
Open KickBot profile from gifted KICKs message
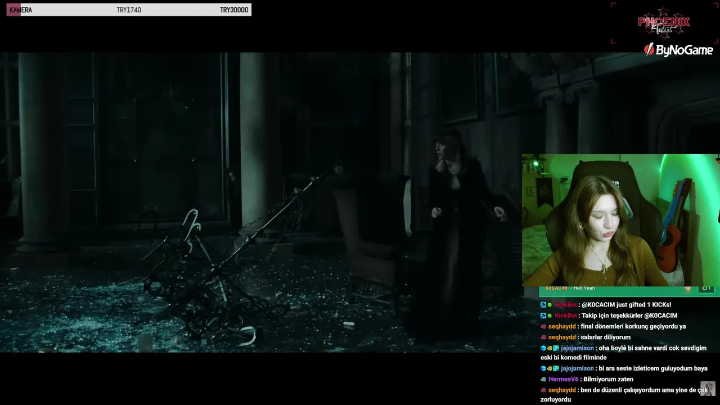pos(566,305)
